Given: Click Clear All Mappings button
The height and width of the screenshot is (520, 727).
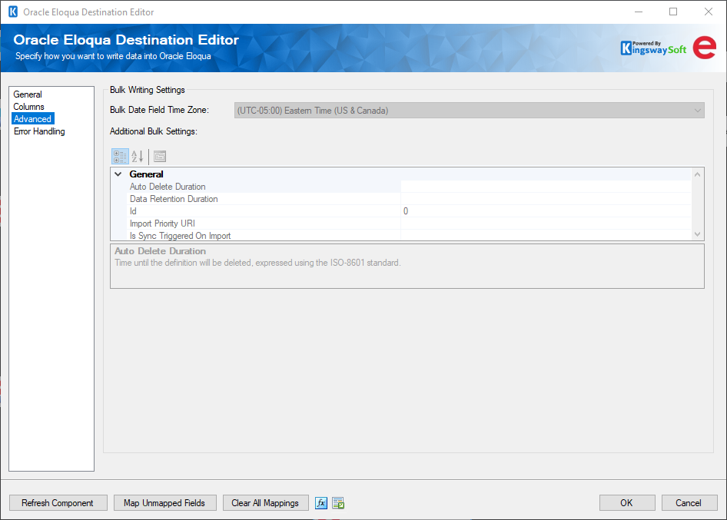Looking at the screenshot, I should point(265,503).
